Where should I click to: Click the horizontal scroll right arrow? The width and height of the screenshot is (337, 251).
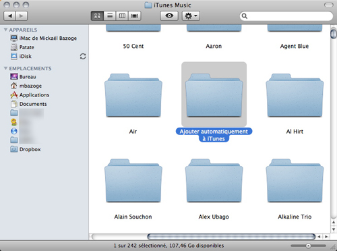click(x=326, y=237)
